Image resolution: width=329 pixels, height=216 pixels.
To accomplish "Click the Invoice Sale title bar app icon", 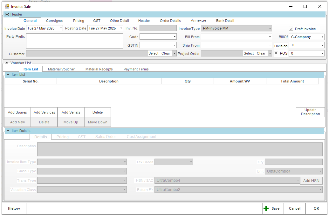I will 7,6.
